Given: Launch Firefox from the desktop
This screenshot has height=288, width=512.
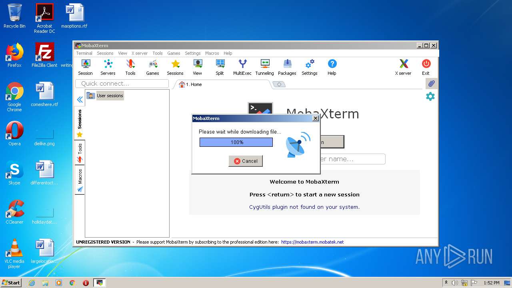Looking at the screenshot, I should click(x=14, y=55).
